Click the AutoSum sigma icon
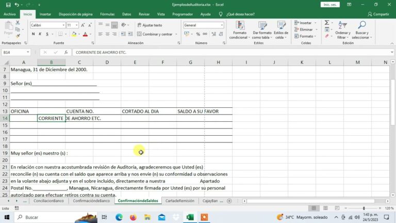Image resolution: width=396 pixels, height=223 pixels. [x=327, y=23]
